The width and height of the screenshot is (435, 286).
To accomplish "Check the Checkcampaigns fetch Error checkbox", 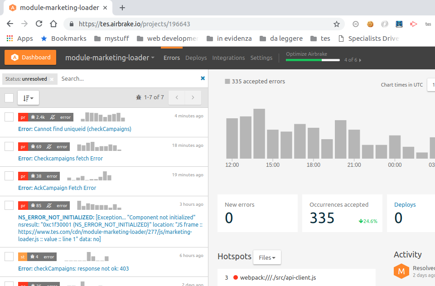I will (x=9, y=146).
